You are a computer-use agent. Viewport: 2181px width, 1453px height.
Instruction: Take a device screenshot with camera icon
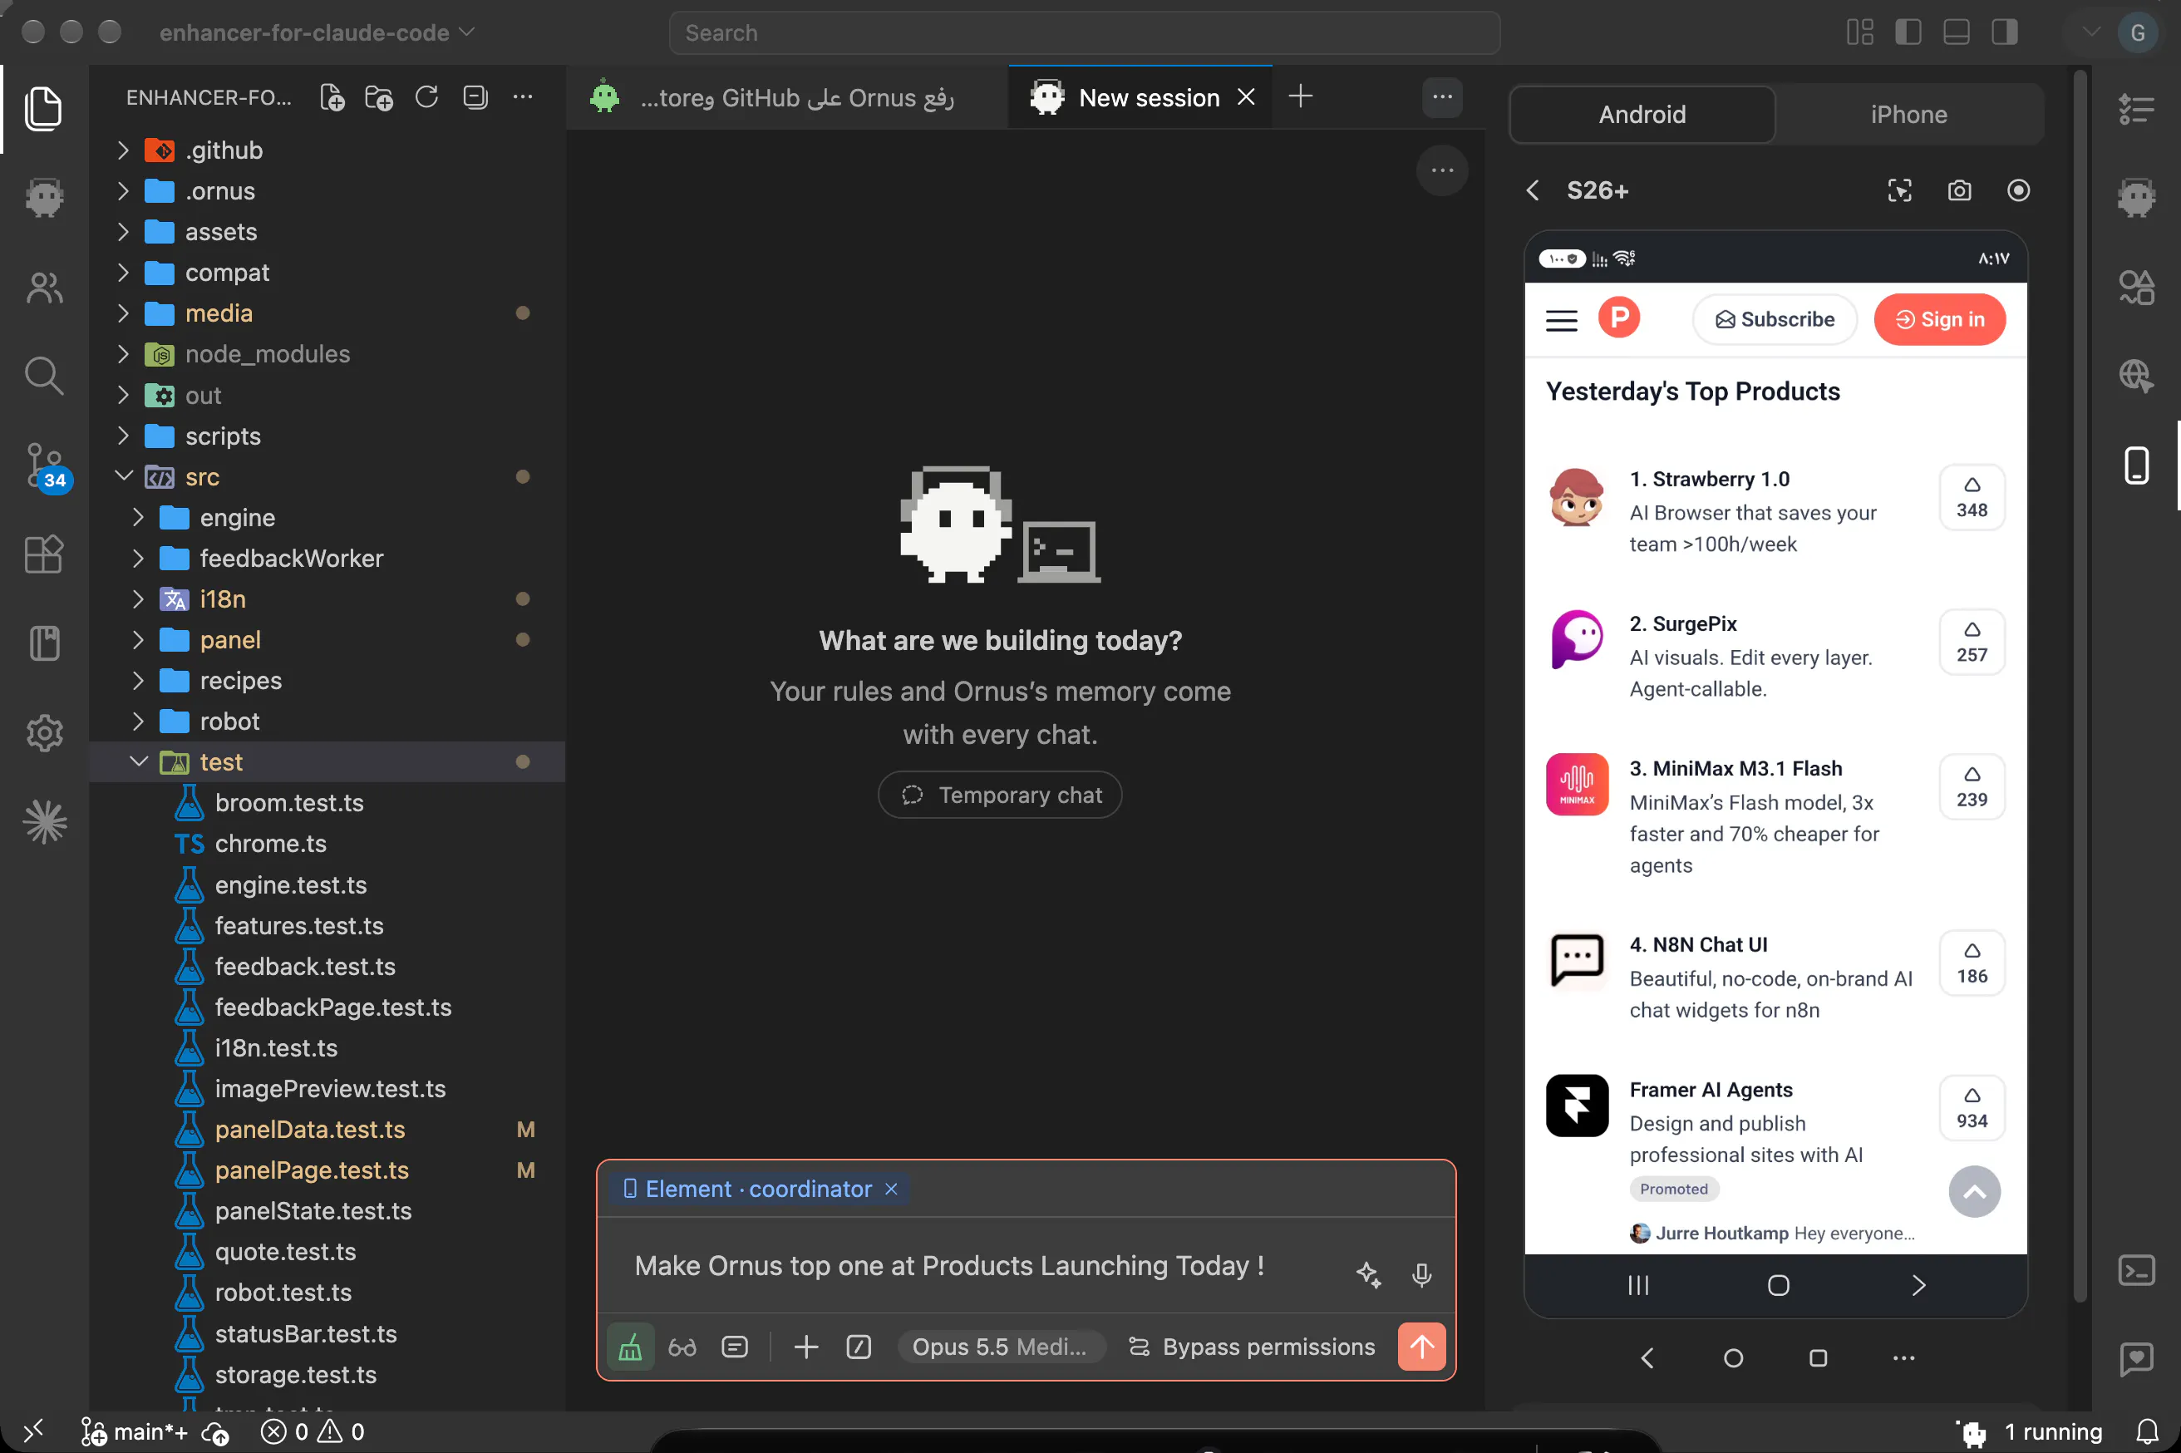tap(1958, 191)
